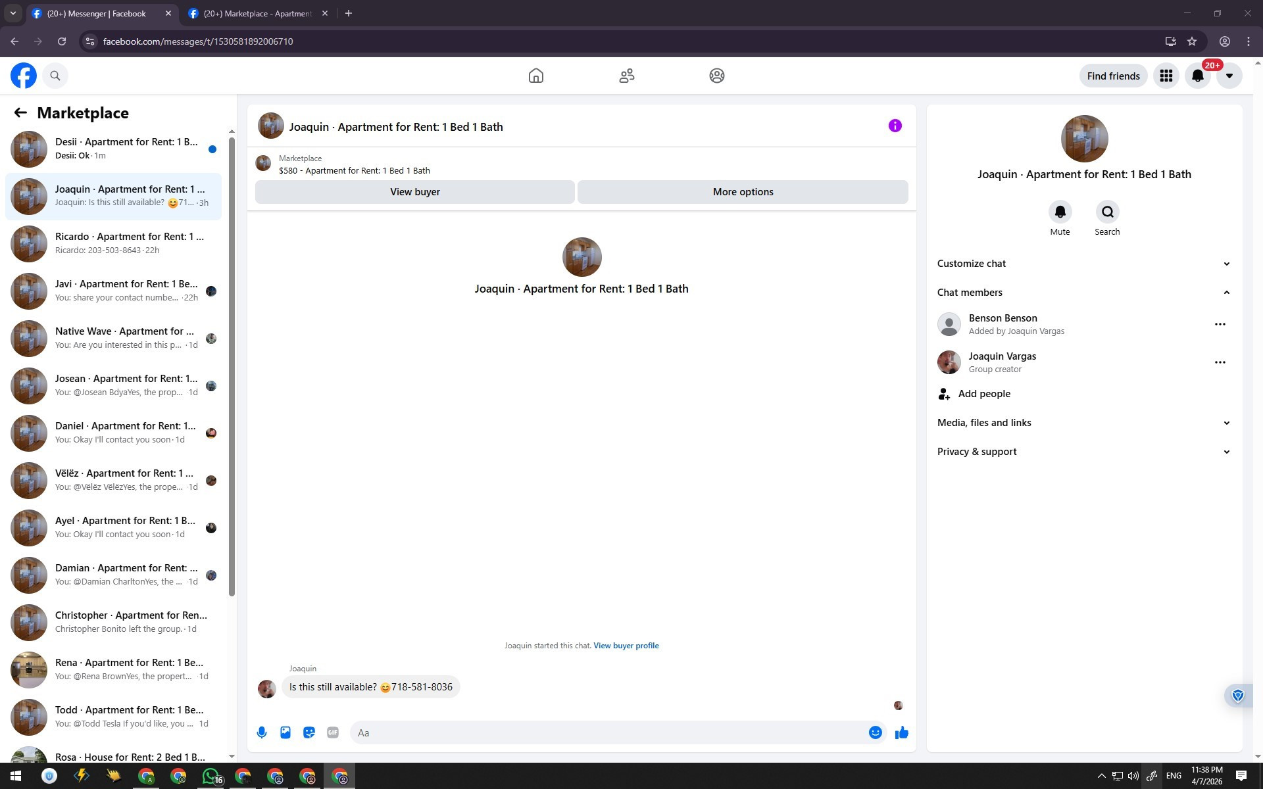The image size is (1263, 789).
Task: Open emoji picker in message box
Action: pos(876,732)
